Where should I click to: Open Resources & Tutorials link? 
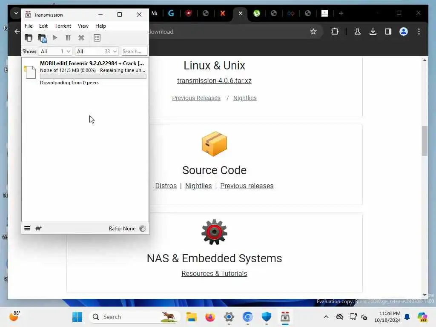(x=214, y=274)
